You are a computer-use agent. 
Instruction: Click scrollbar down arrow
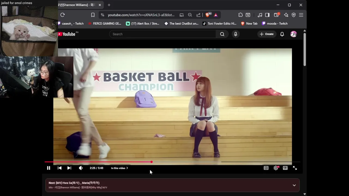305,194
